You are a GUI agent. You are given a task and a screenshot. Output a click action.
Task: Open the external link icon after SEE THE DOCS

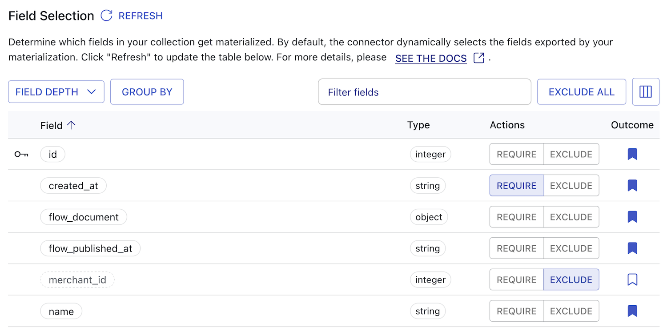coord(478,58)
